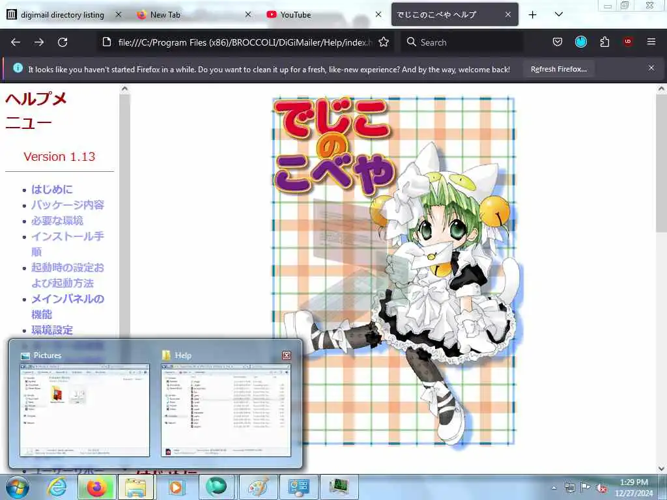The image size is (667, 500).
Task: Go back using the browser back arrow
Action: (x=16, y=42)
